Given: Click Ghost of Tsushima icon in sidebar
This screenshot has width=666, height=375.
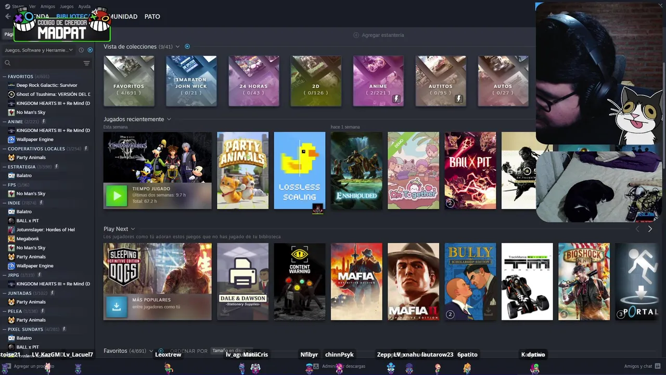Looking at the screenshot, I should (11, 94).
